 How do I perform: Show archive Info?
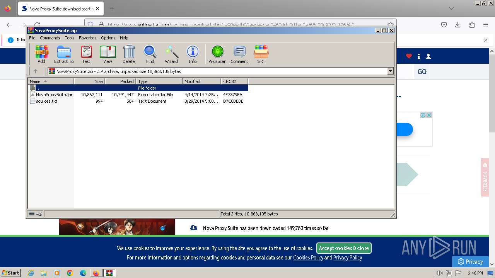pos(193,54)
